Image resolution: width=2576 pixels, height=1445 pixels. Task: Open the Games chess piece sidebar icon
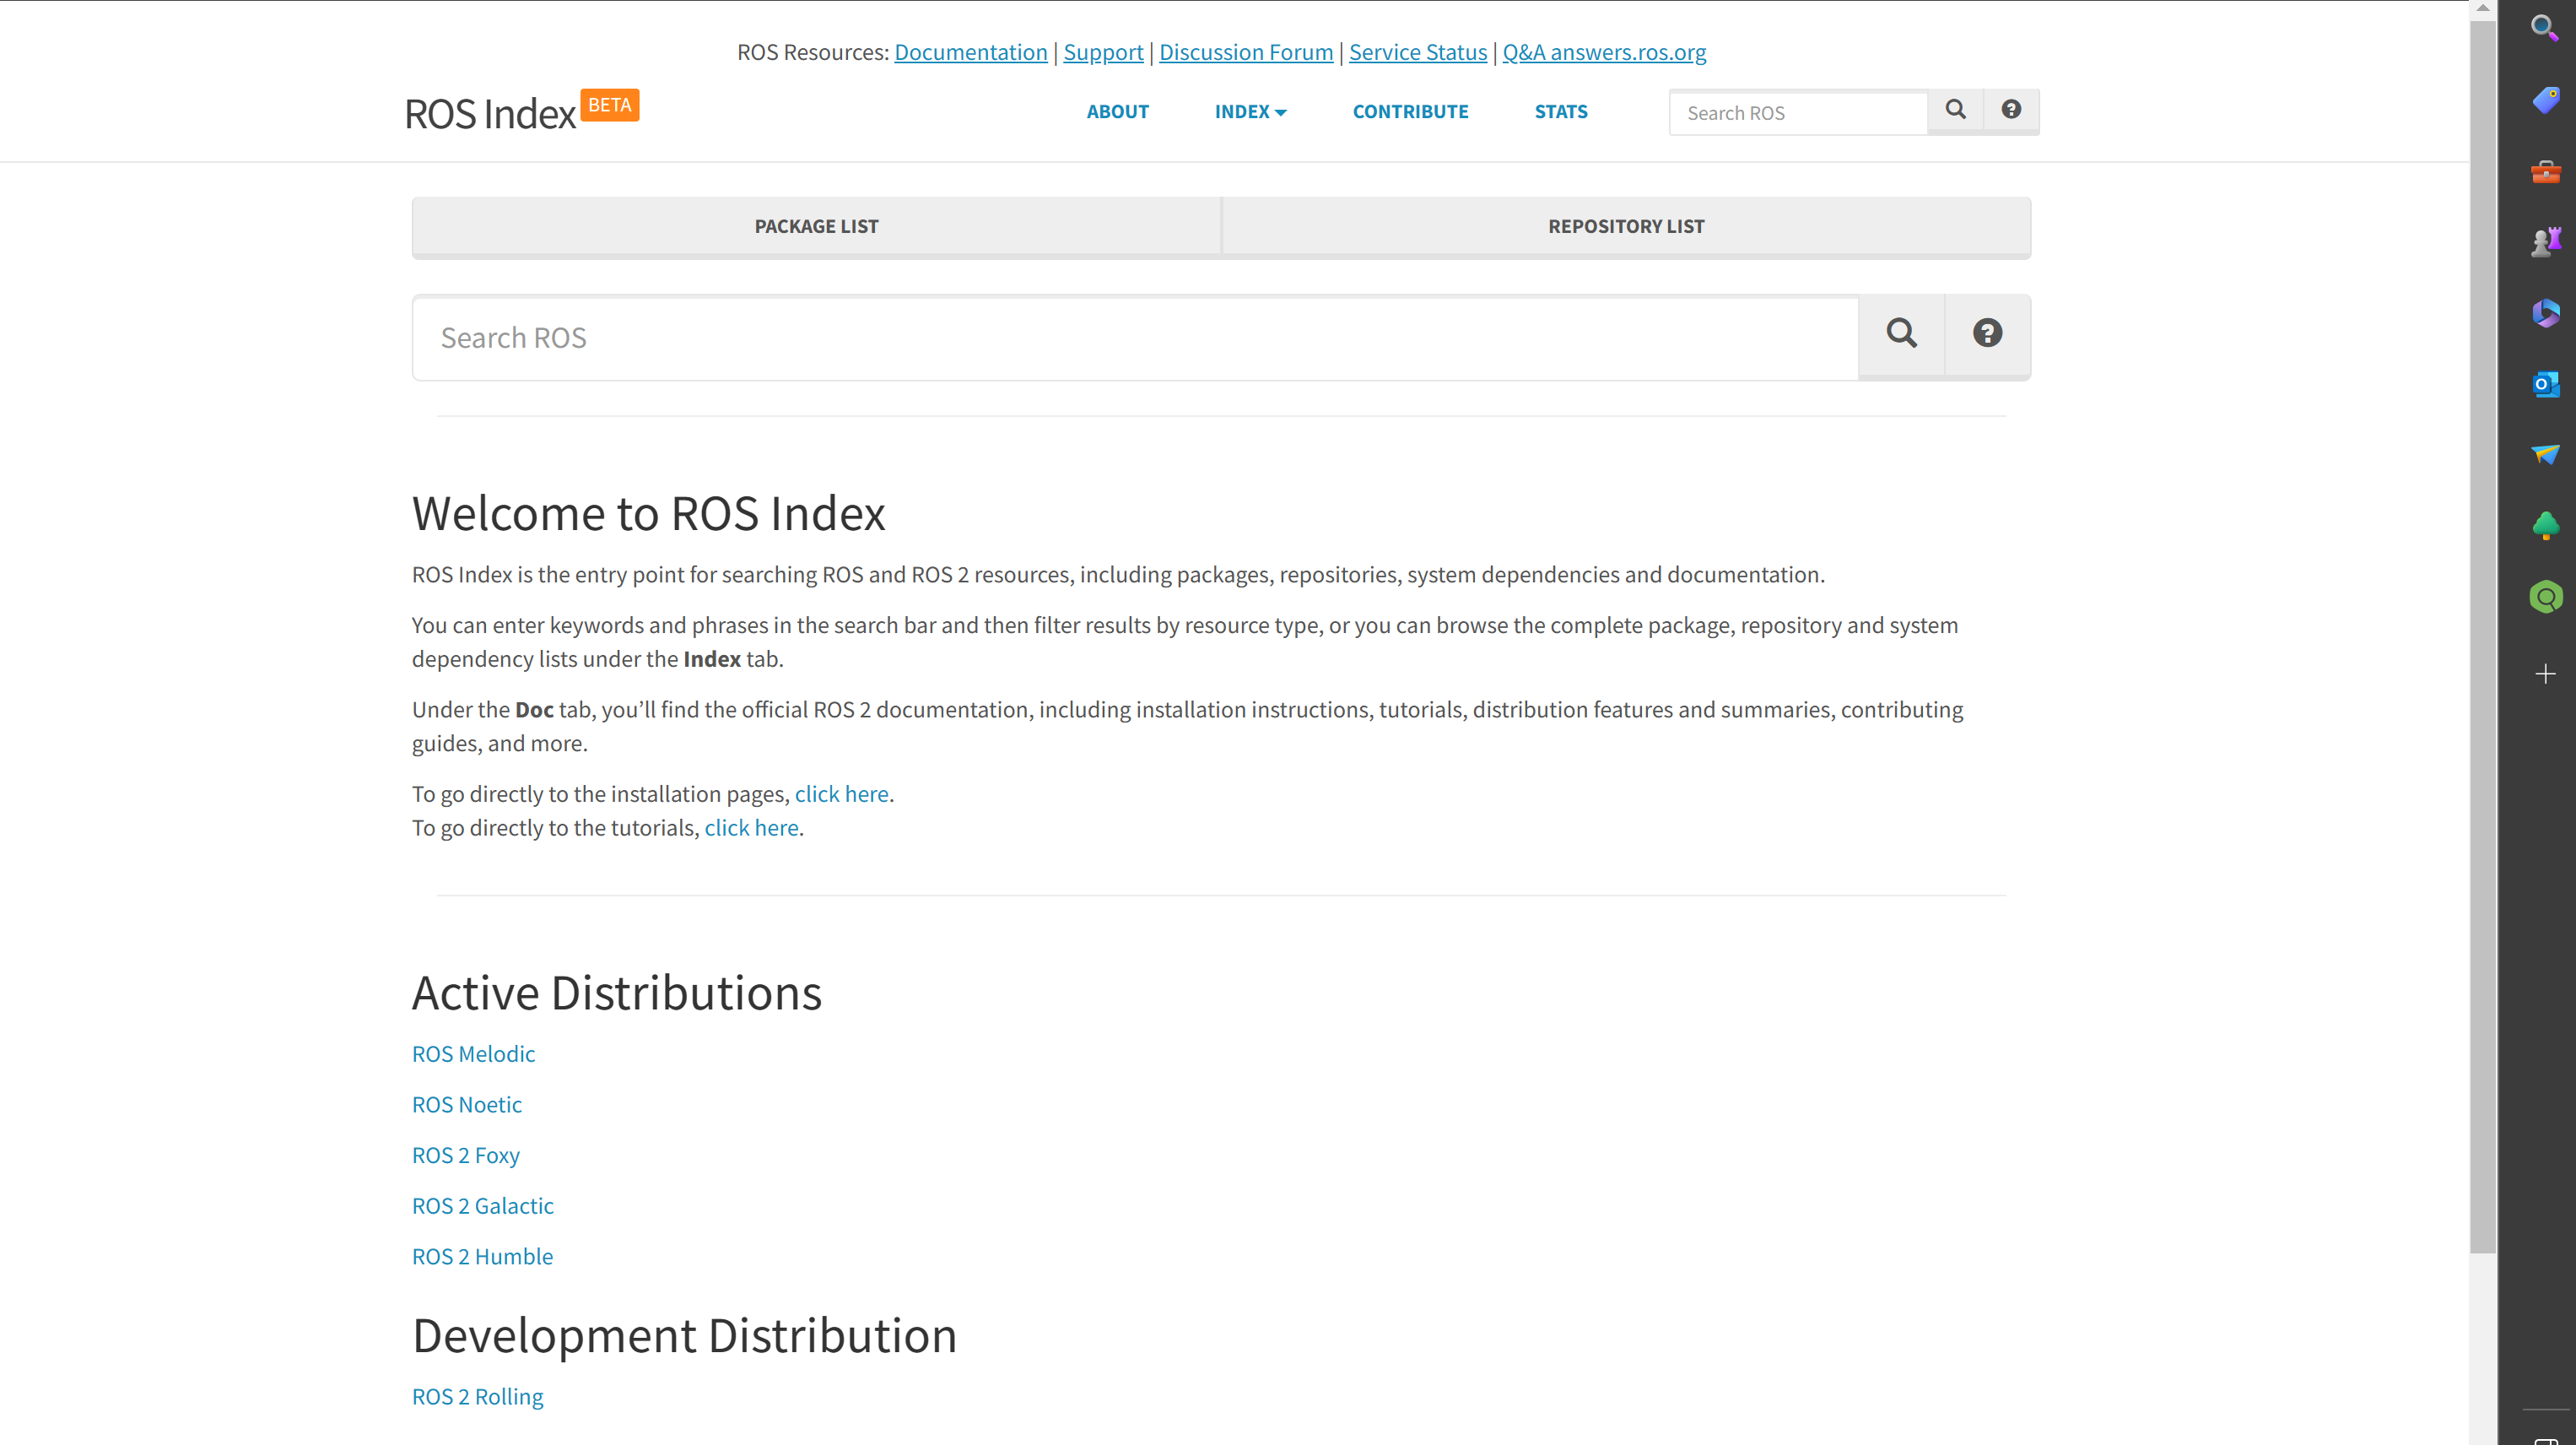(2545, 242)
